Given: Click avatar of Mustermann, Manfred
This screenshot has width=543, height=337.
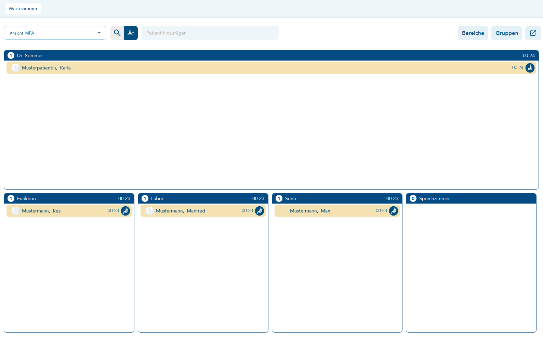Looking at the screenshot, I should pyautogui.click(x=149, y=211).
